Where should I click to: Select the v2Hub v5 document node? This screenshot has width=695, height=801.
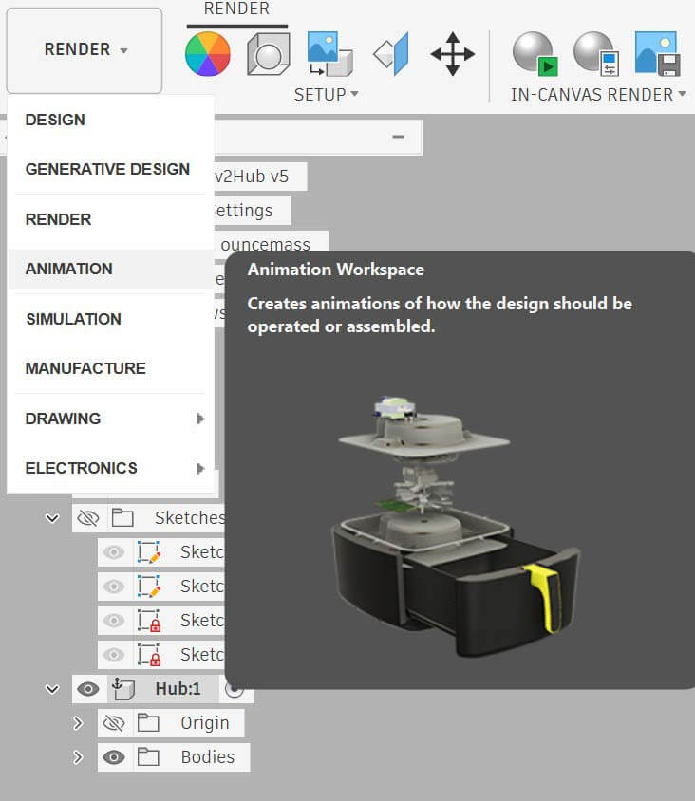(x=260, y=177)
